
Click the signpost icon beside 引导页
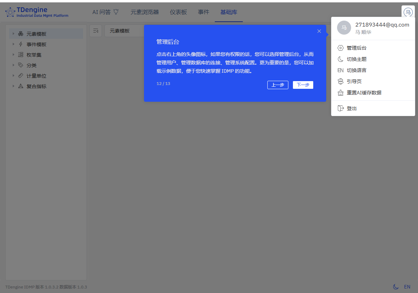(x=341, y=81)
